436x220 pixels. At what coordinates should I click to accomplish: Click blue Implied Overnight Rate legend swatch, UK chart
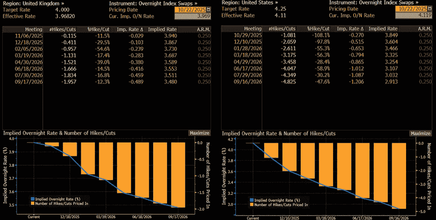[32, 199]
